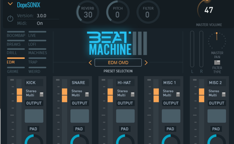This screenshot has height=144, width=234.
Task: Click the KICK channel label
Action: tap(34, 83)
